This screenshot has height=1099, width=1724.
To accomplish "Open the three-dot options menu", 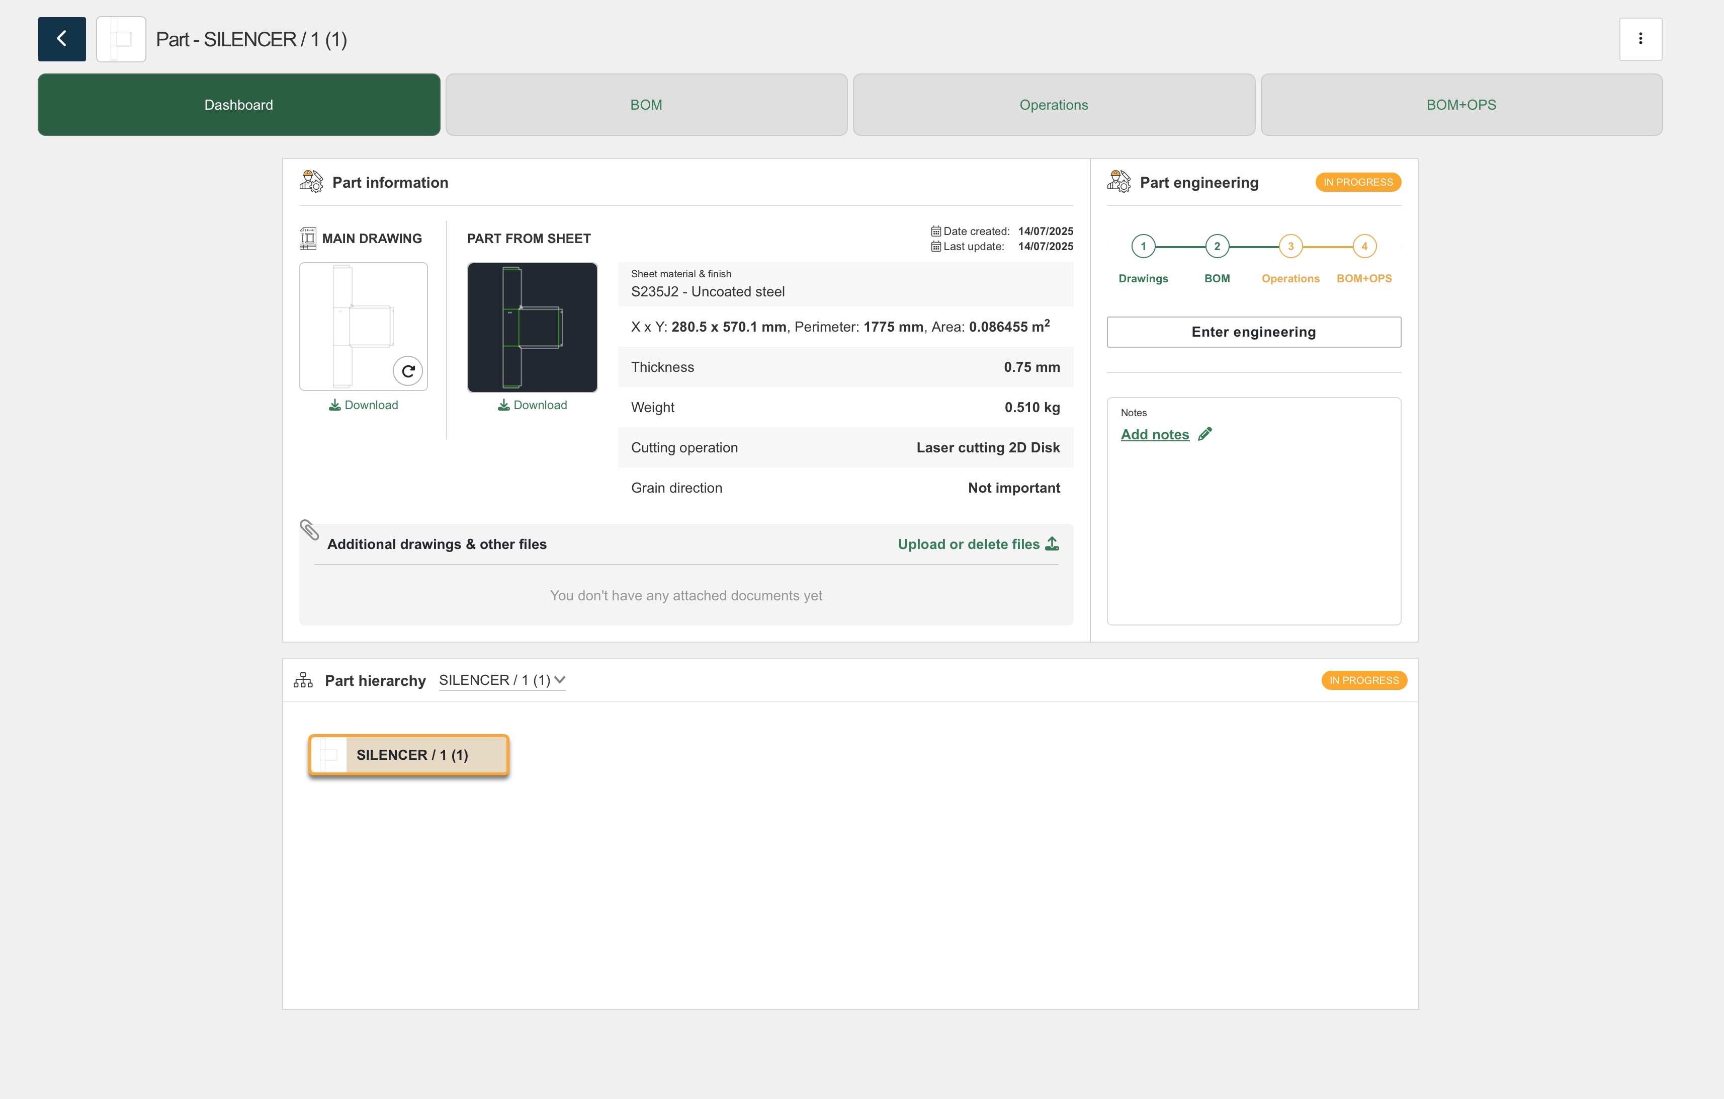I will [x=1640, y=39].
